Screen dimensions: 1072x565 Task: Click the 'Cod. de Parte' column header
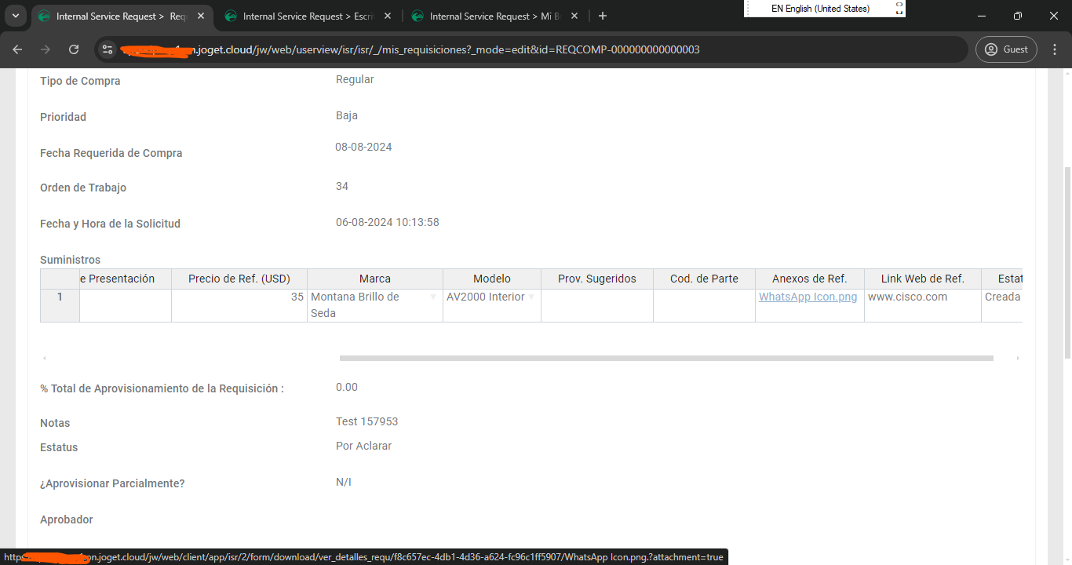pyautogui.click(x=704, y=279)
